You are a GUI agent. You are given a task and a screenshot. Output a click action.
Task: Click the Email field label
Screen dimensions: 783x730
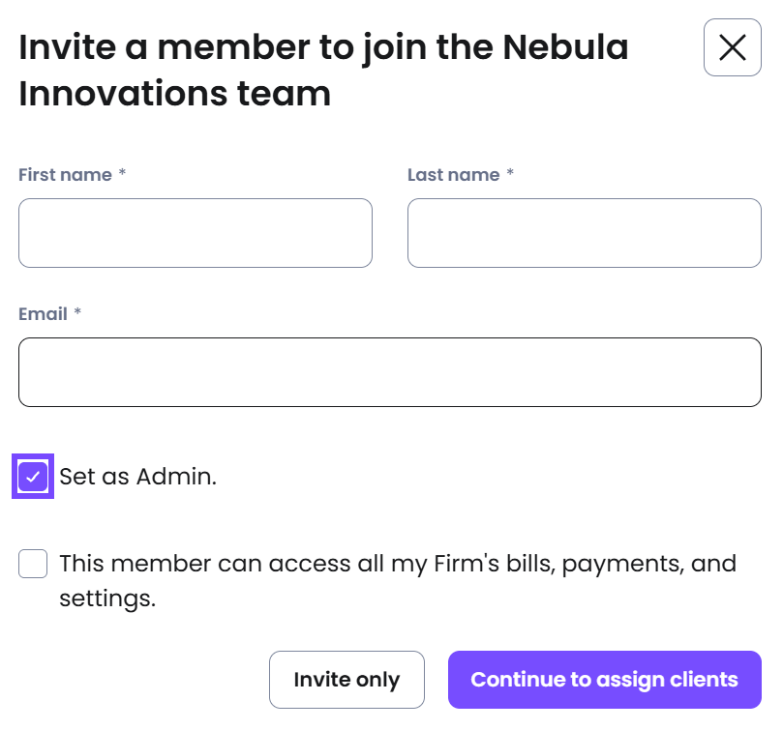[x=43, y=314]
